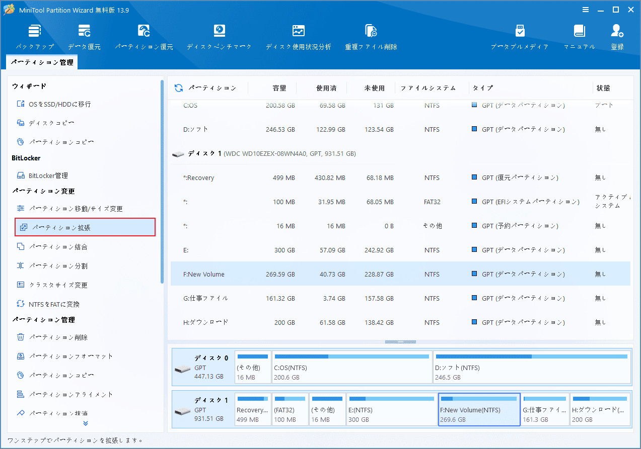
Task: Refresh the partition list
Action: (x=179, y=88)
